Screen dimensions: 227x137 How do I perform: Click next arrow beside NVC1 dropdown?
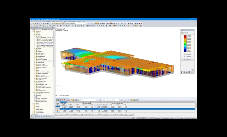(x=101, y=100)
